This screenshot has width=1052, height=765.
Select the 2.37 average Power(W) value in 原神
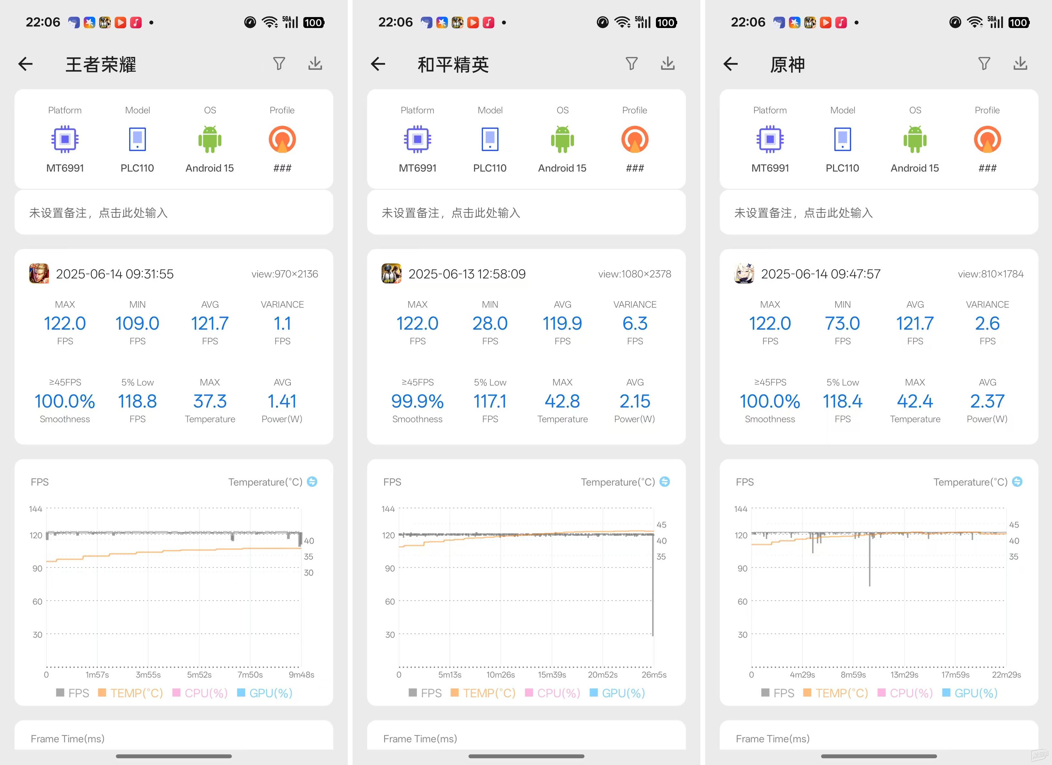point(987,401)
